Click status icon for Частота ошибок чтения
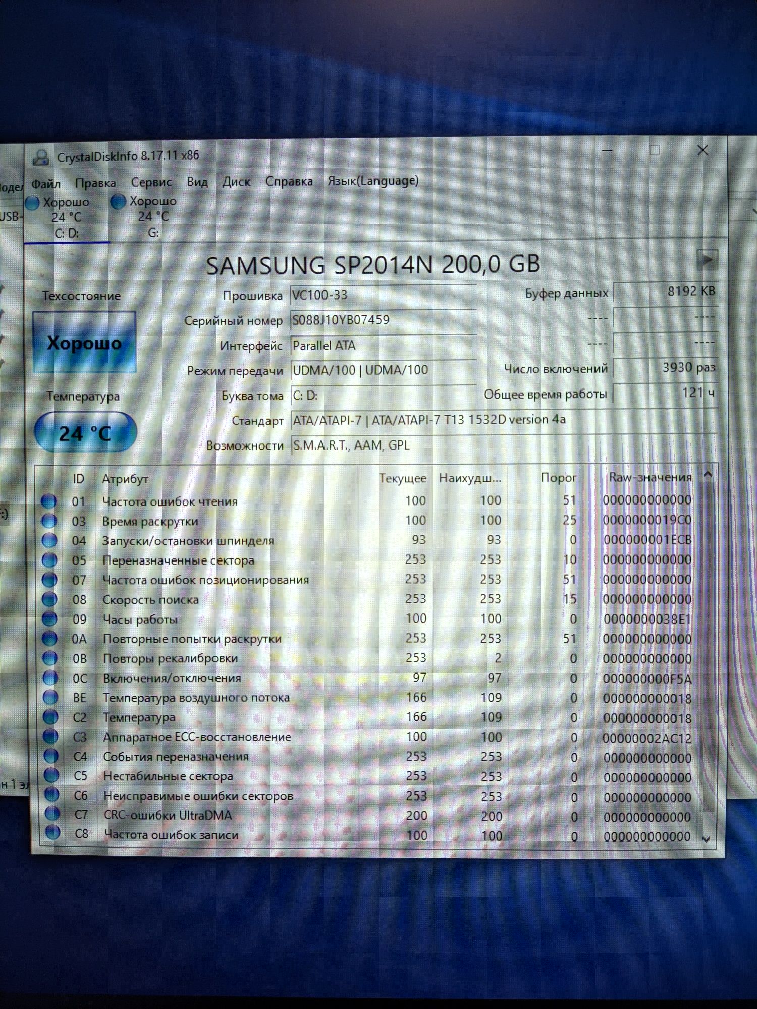Screen dimensions: 757x1009 (x=49, y=501)
